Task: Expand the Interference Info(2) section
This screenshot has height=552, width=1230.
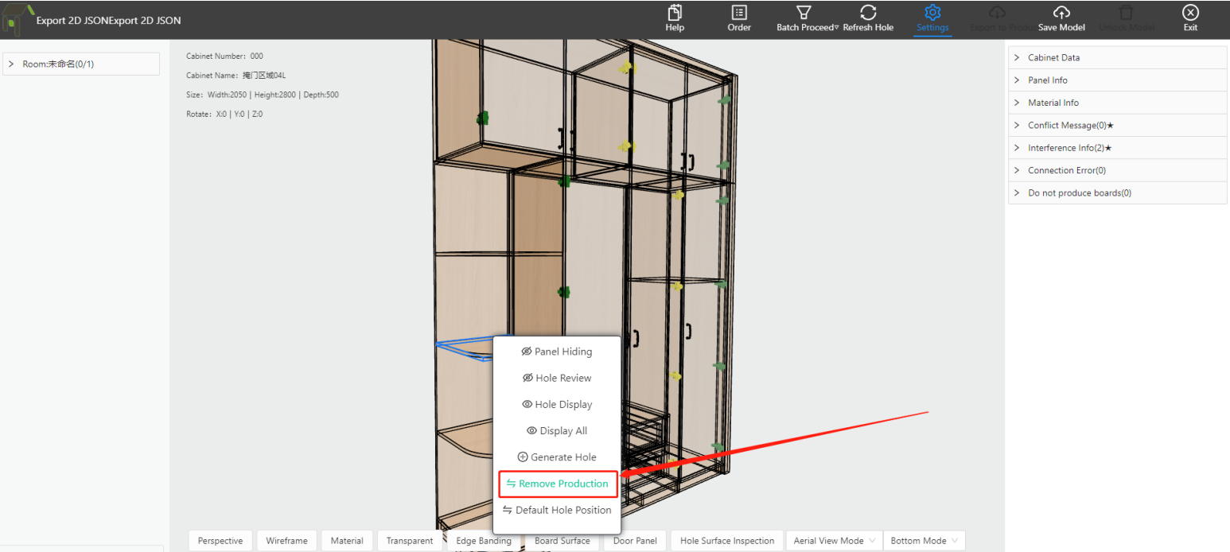Action: [x=1118, y=148]
